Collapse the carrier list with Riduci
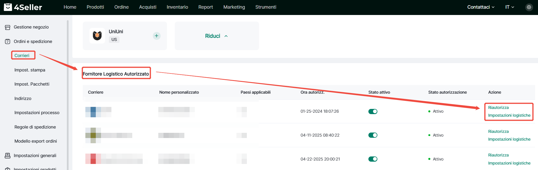 [x=216, y=36]
